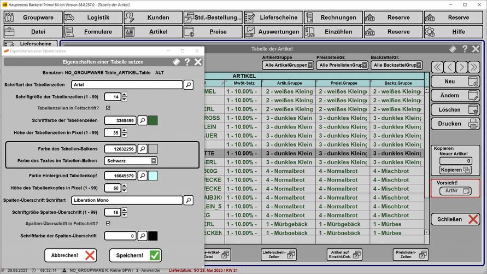Open color picker for Farbe Hintergrund Tabellenkopf
The width and height of the screenshot is (487, 274).
tap(143, 176)
